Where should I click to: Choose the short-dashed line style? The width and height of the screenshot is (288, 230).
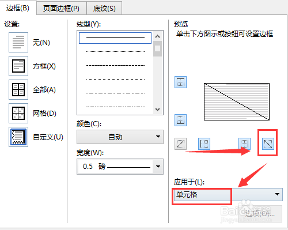115,66
